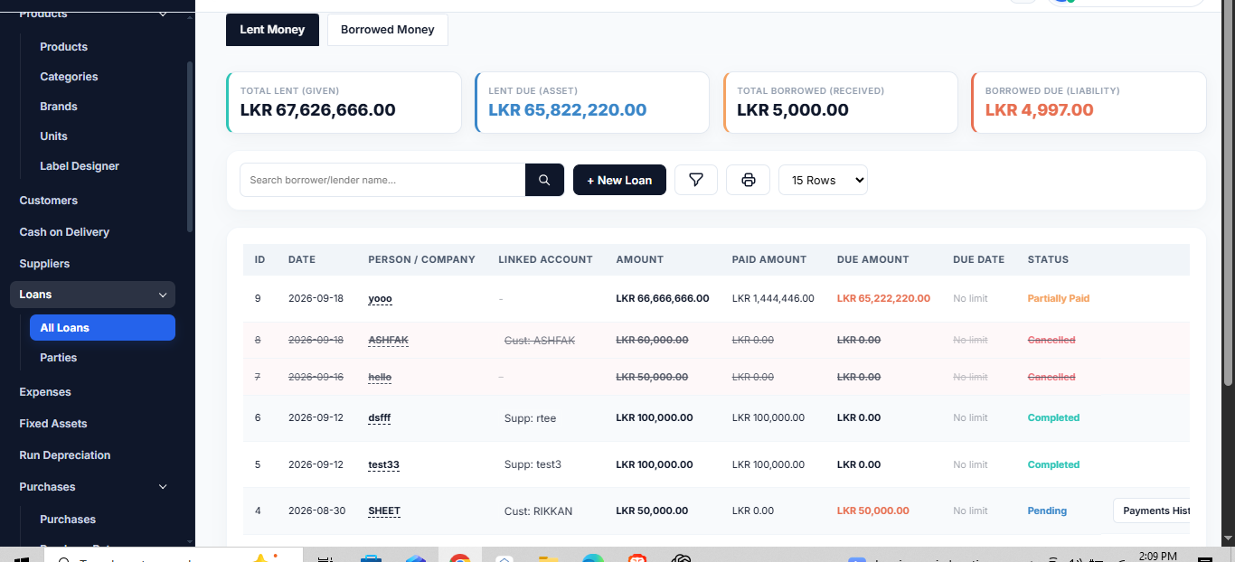
Task: Go to Suppliers page
Action: [x=44, y=264]
